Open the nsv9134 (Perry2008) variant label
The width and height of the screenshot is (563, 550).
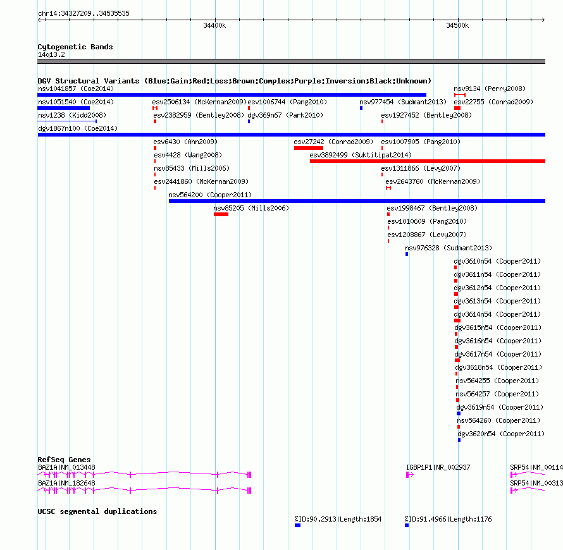(490, 89)
